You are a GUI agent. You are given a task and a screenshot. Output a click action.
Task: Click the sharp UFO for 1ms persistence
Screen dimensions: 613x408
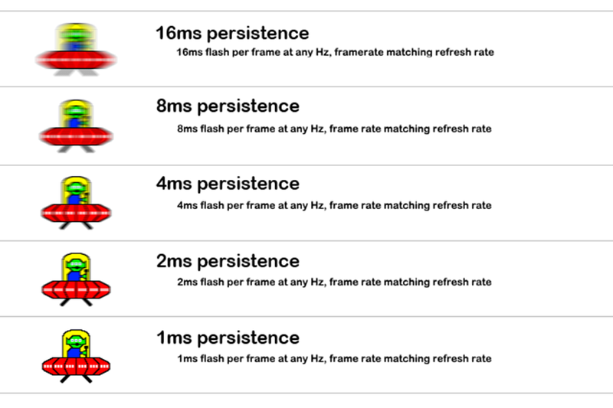point(75,356)
